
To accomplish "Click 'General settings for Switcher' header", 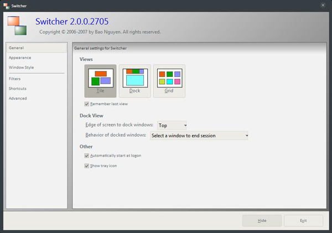I will pos(100,48).
